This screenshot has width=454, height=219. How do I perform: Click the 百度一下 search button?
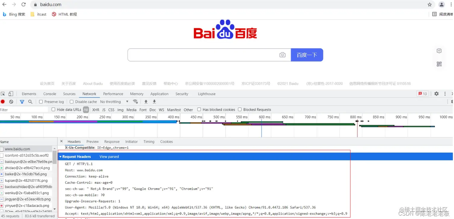[x=307, y=55]
